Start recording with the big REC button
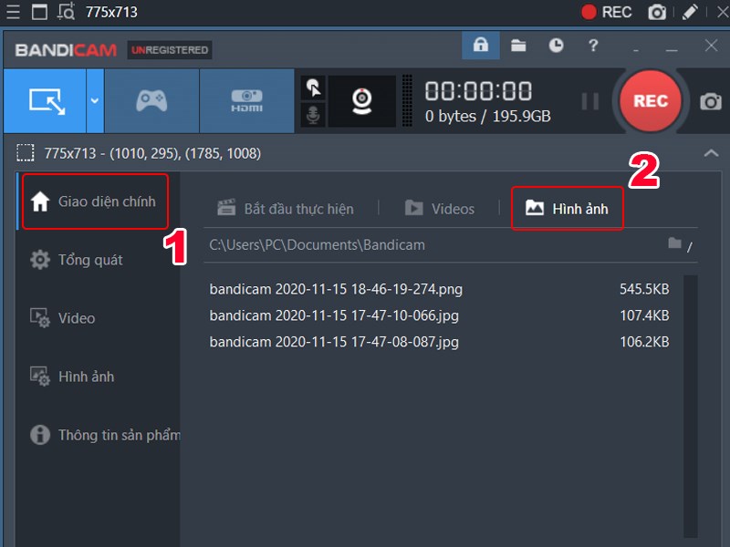730x547 pixels. (x=651, y=101)
